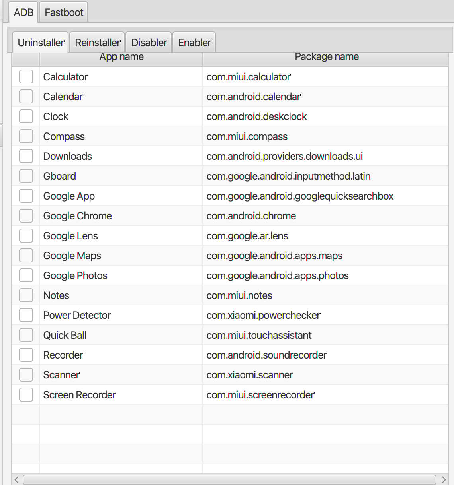Viewport: 454px width, 485px height.
Task: Mark the Compass checkbox
Action: click(x=26, y=136)
